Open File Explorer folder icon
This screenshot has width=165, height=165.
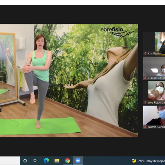click(x=57, y=160)
